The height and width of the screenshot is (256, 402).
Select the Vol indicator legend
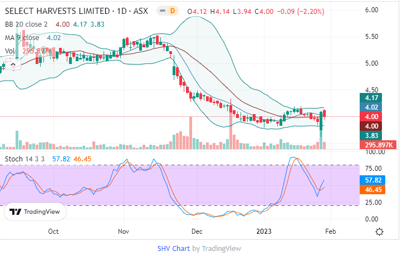click(9, 51)
